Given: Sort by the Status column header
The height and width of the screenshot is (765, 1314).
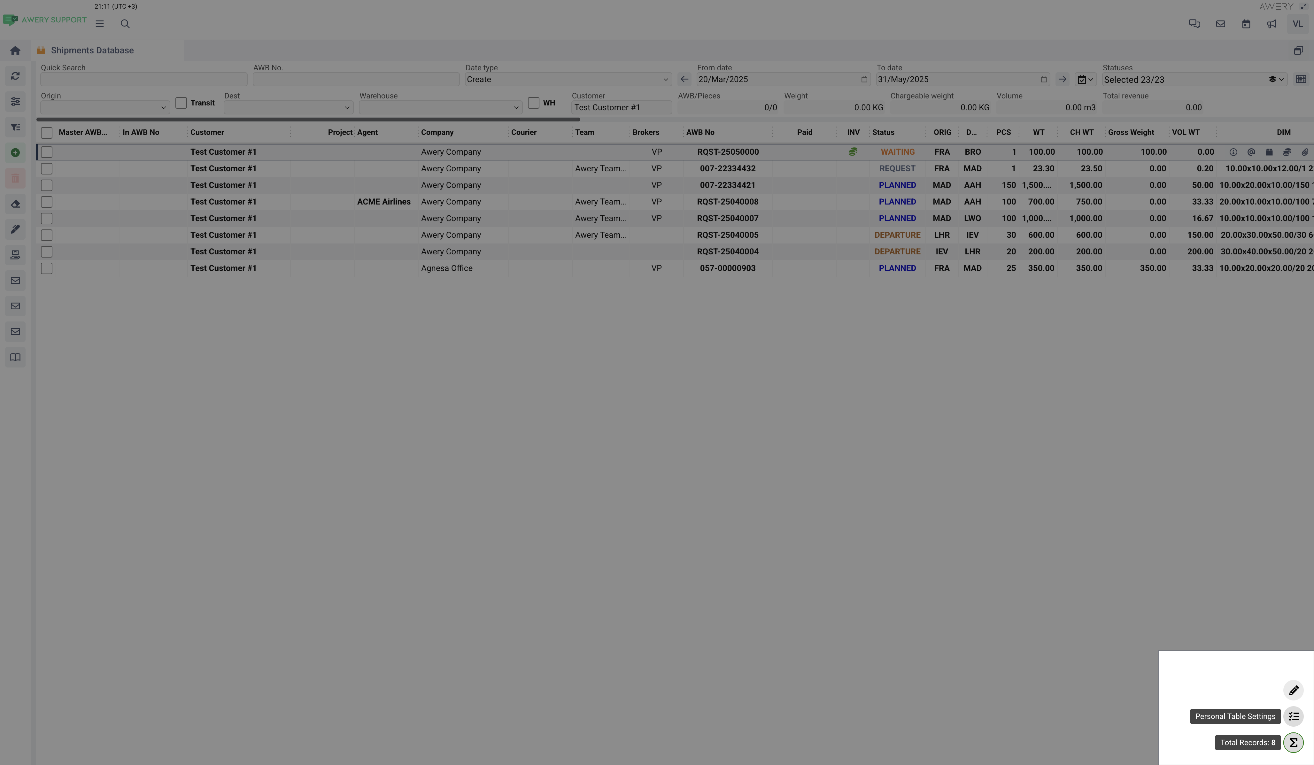Looking at the screenshot, I should [883, 133].
